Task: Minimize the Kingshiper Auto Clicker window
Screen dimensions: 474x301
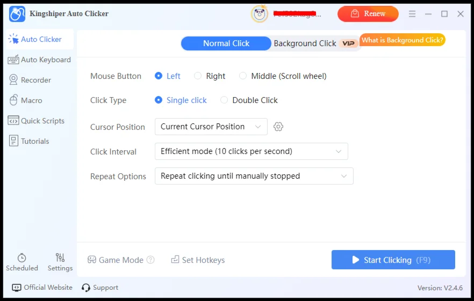Action: [x=428, y=14]
